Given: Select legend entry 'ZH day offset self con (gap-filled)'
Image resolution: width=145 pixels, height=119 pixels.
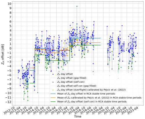Looking at the screenshot, I should pos(77,86).
